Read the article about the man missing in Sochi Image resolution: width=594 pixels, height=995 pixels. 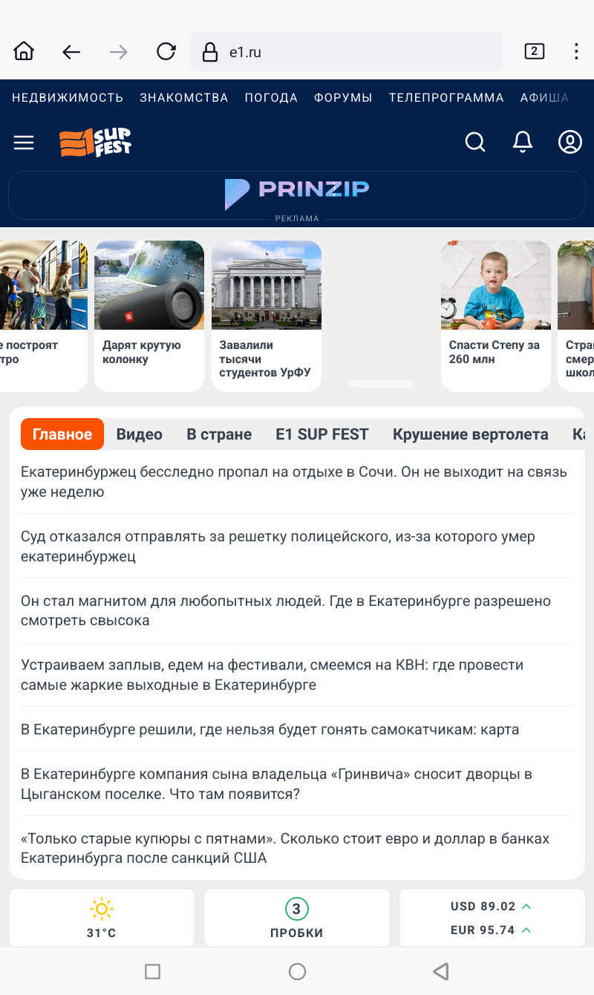[x=294, y=481]
